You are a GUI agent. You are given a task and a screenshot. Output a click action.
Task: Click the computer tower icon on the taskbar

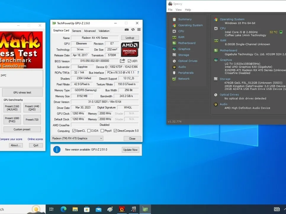coord(134,209)
